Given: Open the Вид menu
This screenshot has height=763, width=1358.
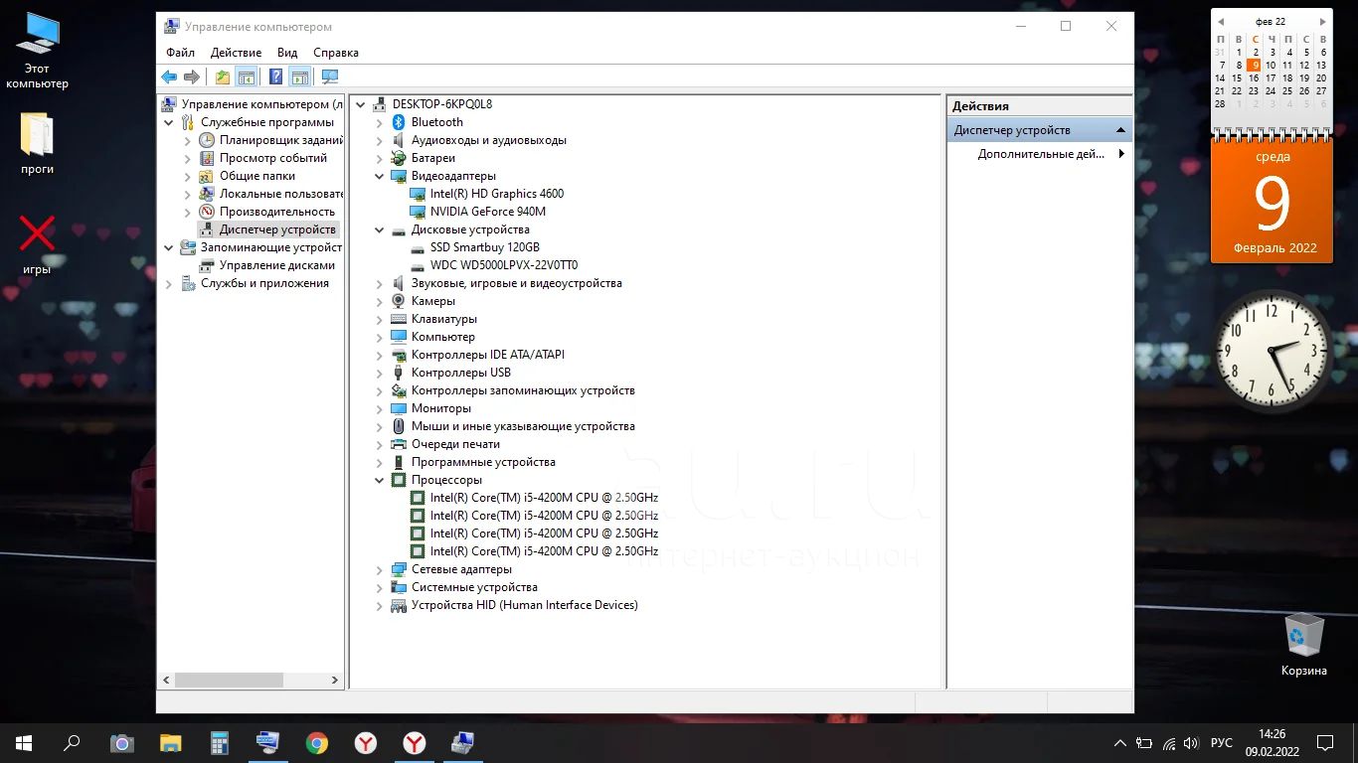Looking at the screenshot, I should tap(287, 53).
